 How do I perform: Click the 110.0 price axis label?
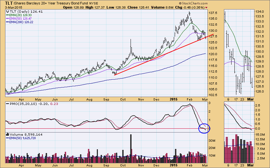pos(213,77)
